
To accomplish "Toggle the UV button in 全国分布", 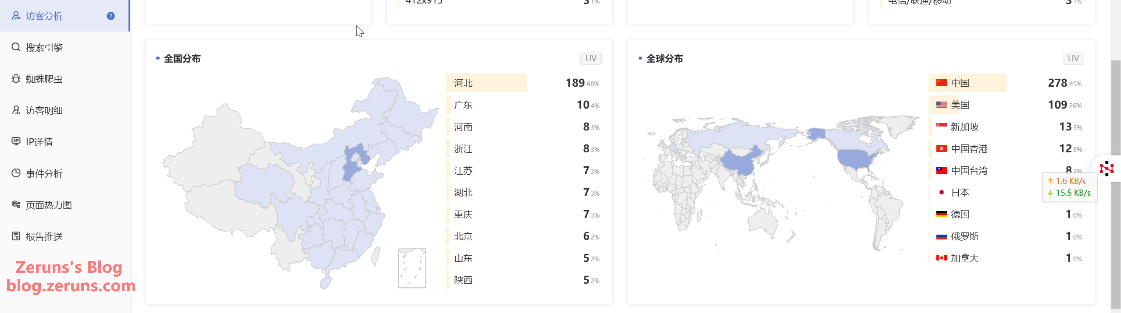I will click(x=591, y=58).
